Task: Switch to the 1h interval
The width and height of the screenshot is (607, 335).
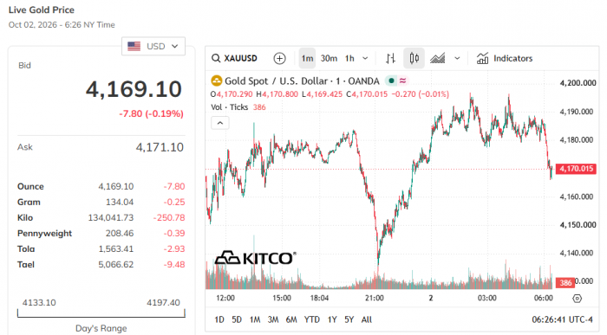Action: [349, 58]
